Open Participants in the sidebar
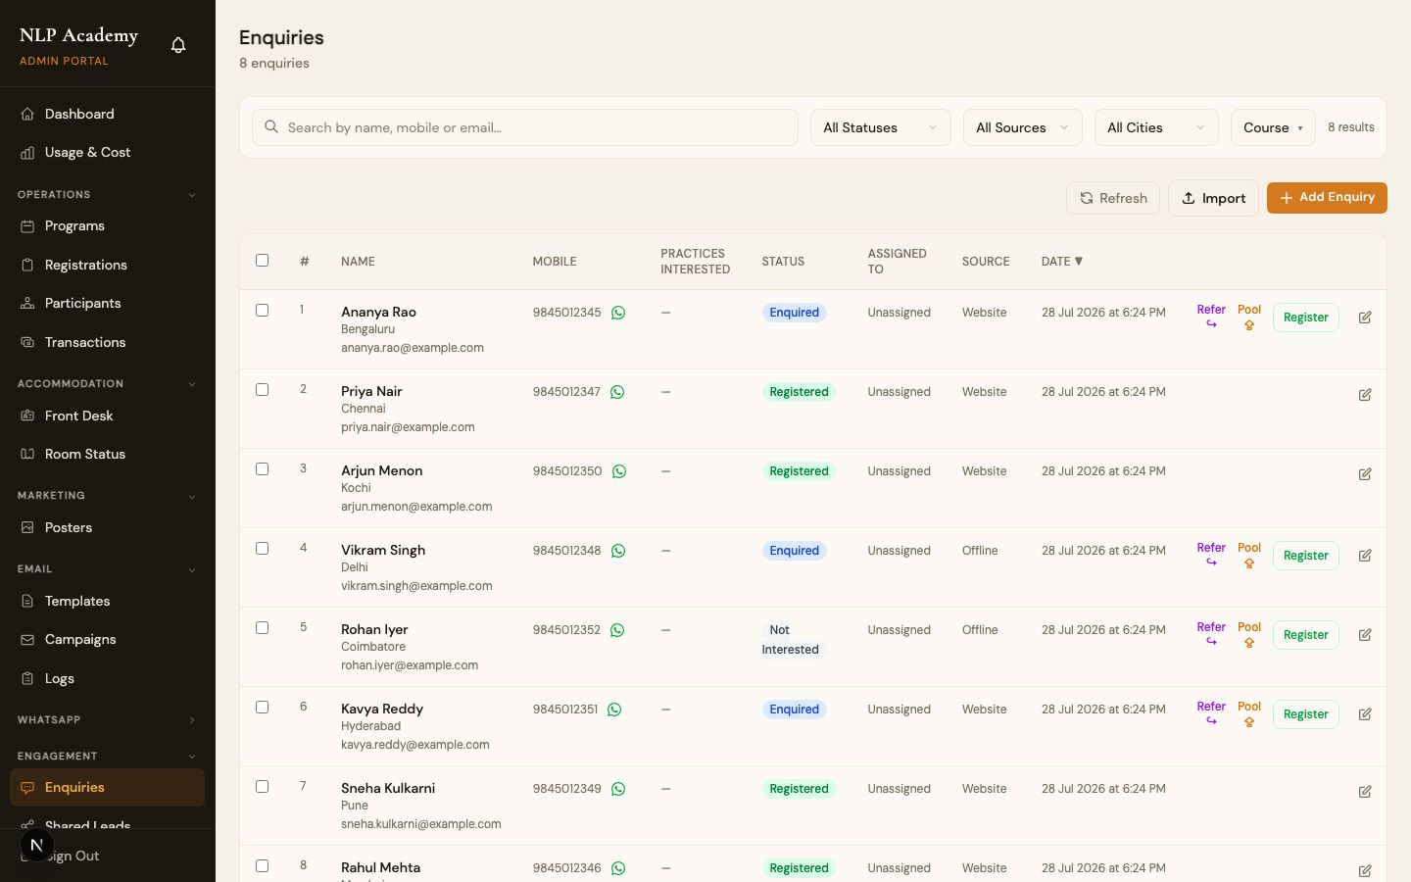 (107, 304)
